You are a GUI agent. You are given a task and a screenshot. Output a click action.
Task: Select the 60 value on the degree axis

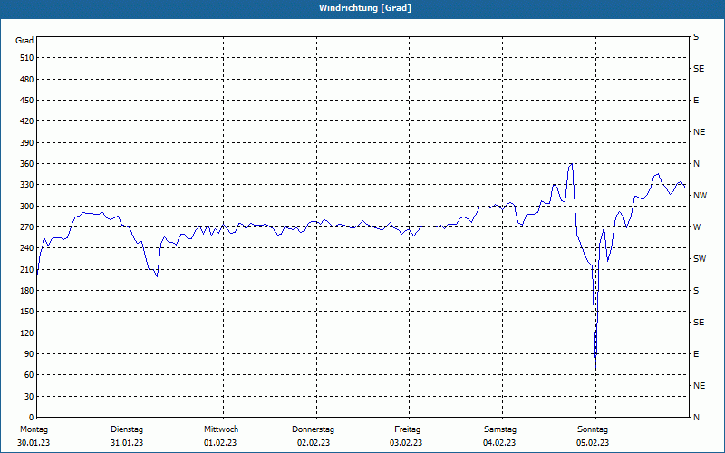tap(29, 375)
